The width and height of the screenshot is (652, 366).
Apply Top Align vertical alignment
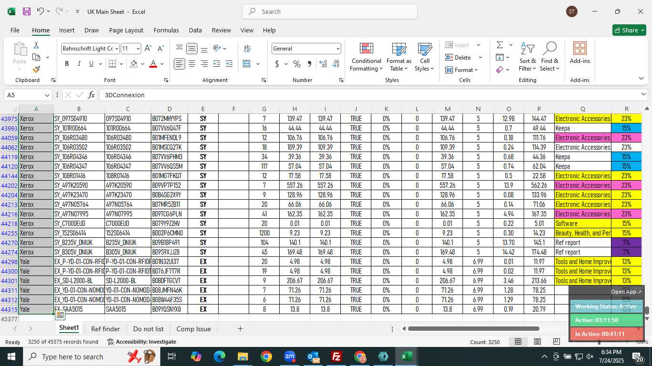tap(179, 49)
